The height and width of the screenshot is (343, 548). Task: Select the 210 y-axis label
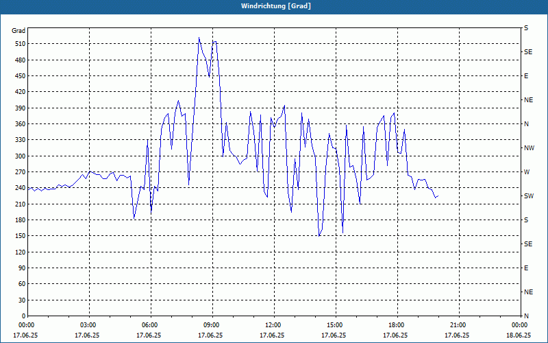[x=20, y=204]
